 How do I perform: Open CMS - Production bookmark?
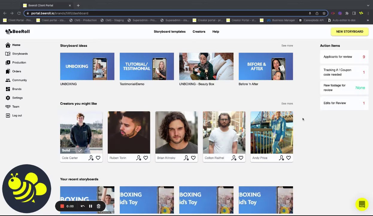[x=83, y=20]
